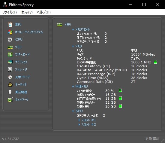Switch to CPU section label

19,40
